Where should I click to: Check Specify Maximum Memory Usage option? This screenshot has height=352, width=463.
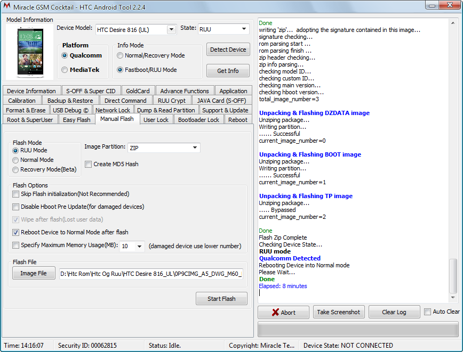pyautogui.click(x=15, y=245)
